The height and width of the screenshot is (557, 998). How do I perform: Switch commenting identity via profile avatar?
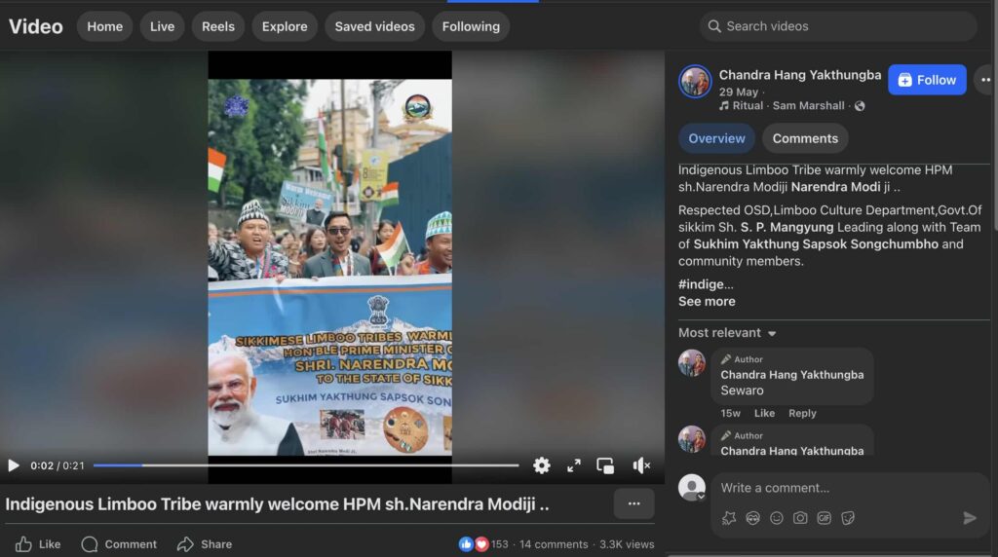pyautogui.click(x=692, y=488)
